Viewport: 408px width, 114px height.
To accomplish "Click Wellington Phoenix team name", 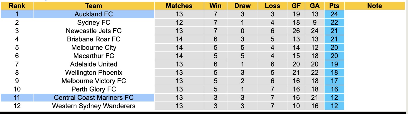I will (93, 73).
